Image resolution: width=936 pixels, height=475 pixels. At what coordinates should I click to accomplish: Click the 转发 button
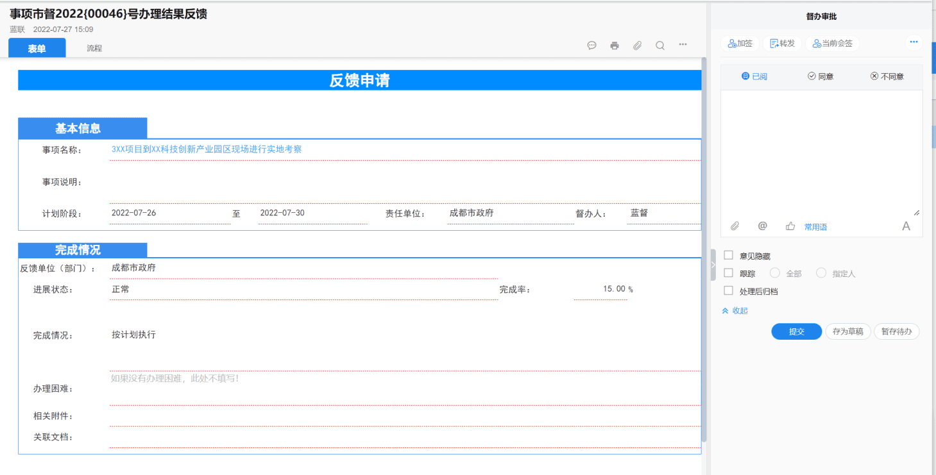click(x=782, y=44)
